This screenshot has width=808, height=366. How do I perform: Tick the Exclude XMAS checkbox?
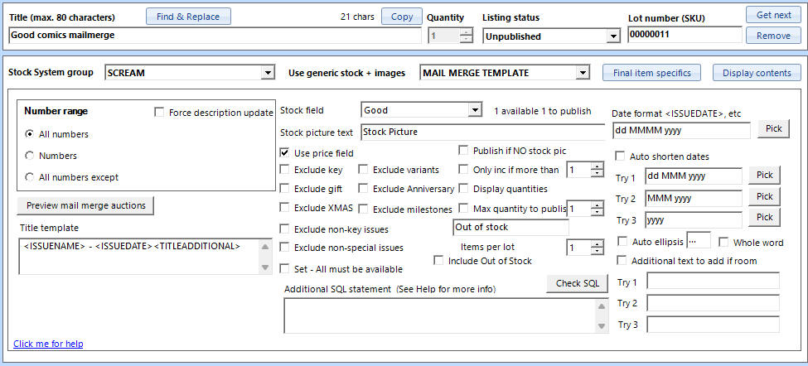pyautogui.click(x=285, y=208)
